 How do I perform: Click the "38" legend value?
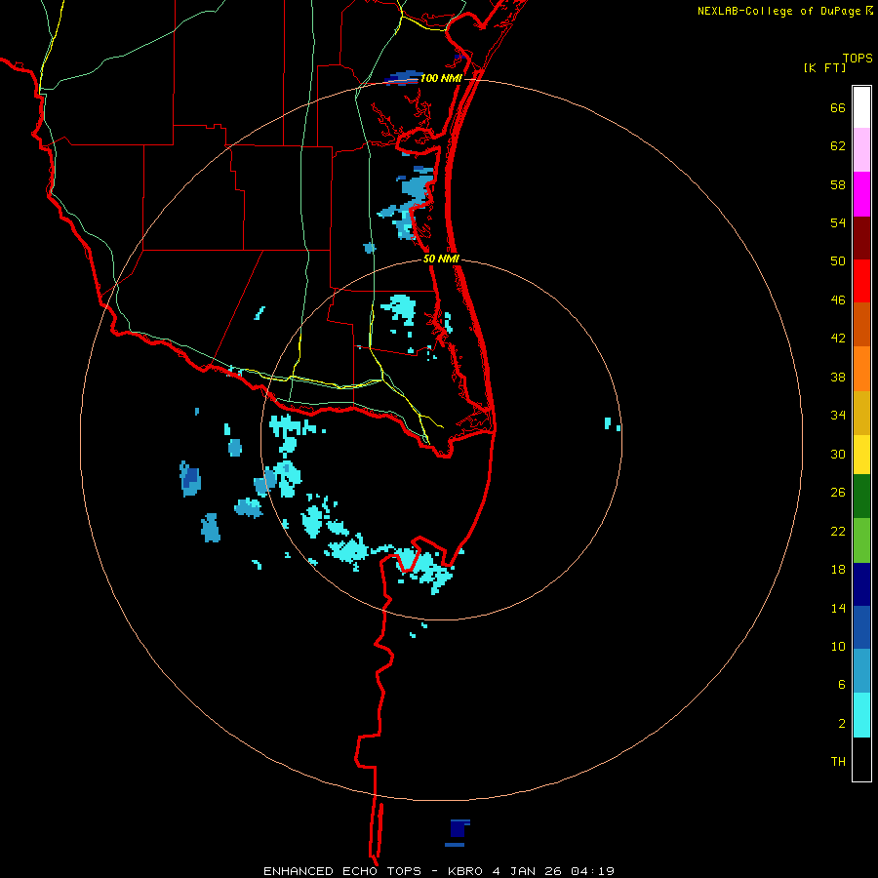point(838,378)
